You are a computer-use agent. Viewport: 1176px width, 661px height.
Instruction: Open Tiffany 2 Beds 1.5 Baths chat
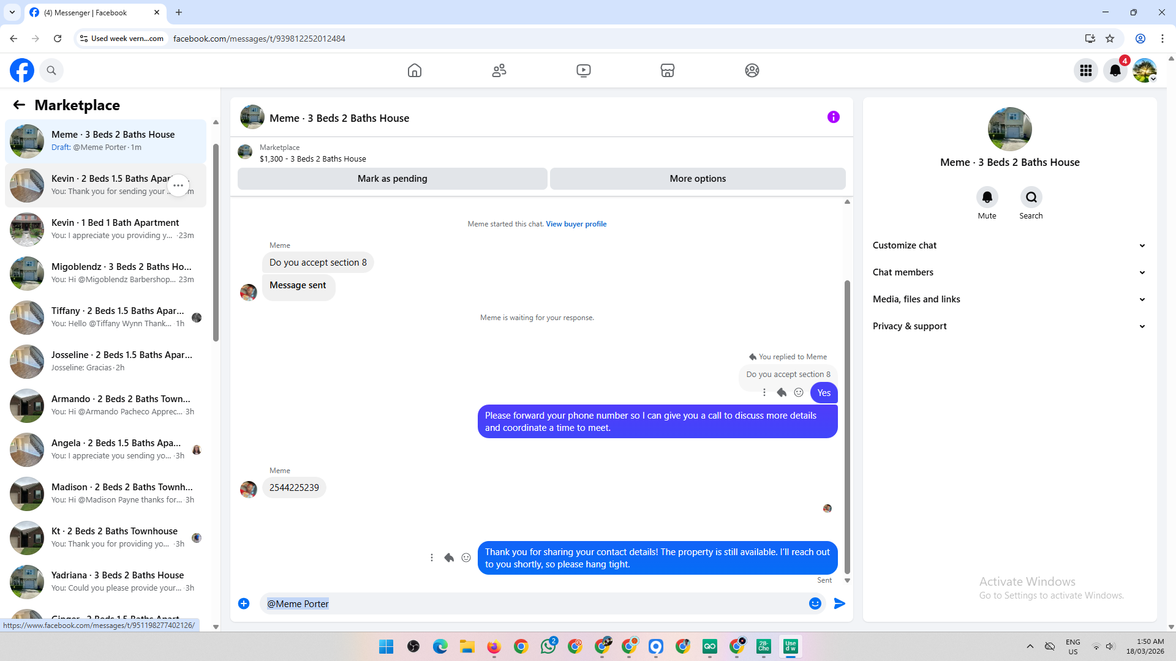106,318
